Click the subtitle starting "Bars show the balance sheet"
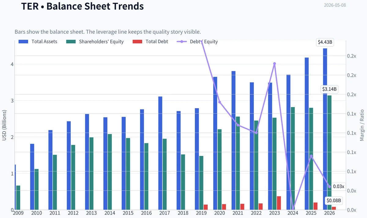This screenshot has height=218, width=367. click(x=108, y=32)
